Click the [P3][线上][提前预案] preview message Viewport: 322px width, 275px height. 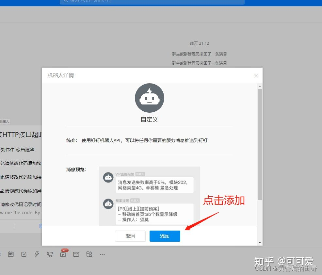point(154,214)
